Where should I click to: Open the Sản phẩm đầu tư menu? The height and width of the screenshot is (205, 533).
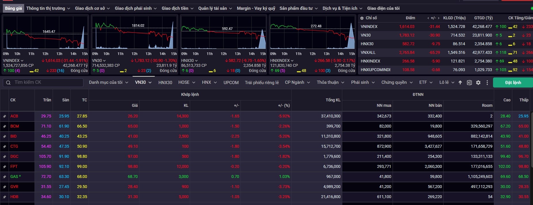299,8
